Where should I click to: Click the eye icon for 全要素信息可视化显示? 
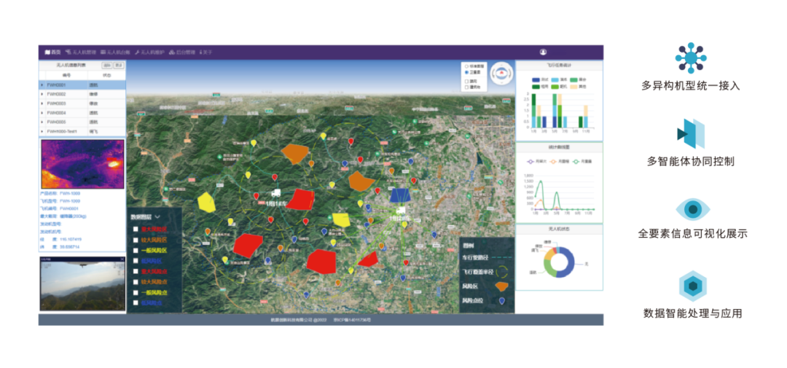pyautogui.click(x=690, y=210)
